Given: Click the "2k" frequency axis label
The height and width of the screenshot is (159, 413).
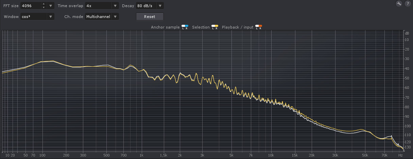Looking at the screenshot, I should (179, 155).
